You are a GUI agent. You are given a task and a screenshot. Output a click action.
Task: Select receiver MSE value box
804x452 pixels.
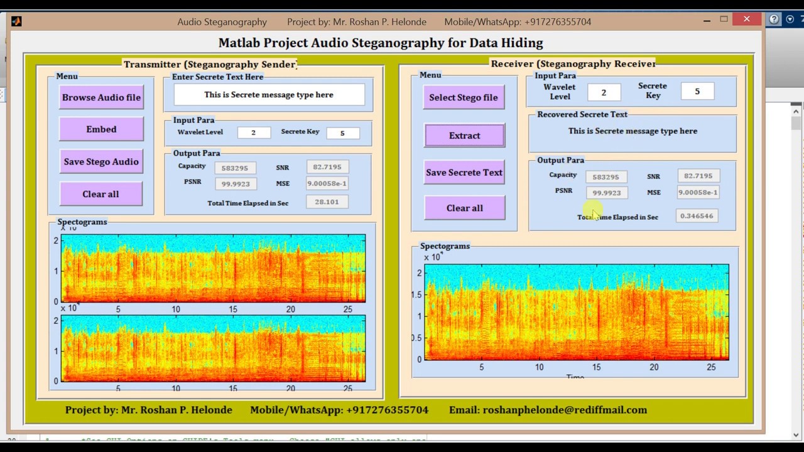(x=698, y=193)
